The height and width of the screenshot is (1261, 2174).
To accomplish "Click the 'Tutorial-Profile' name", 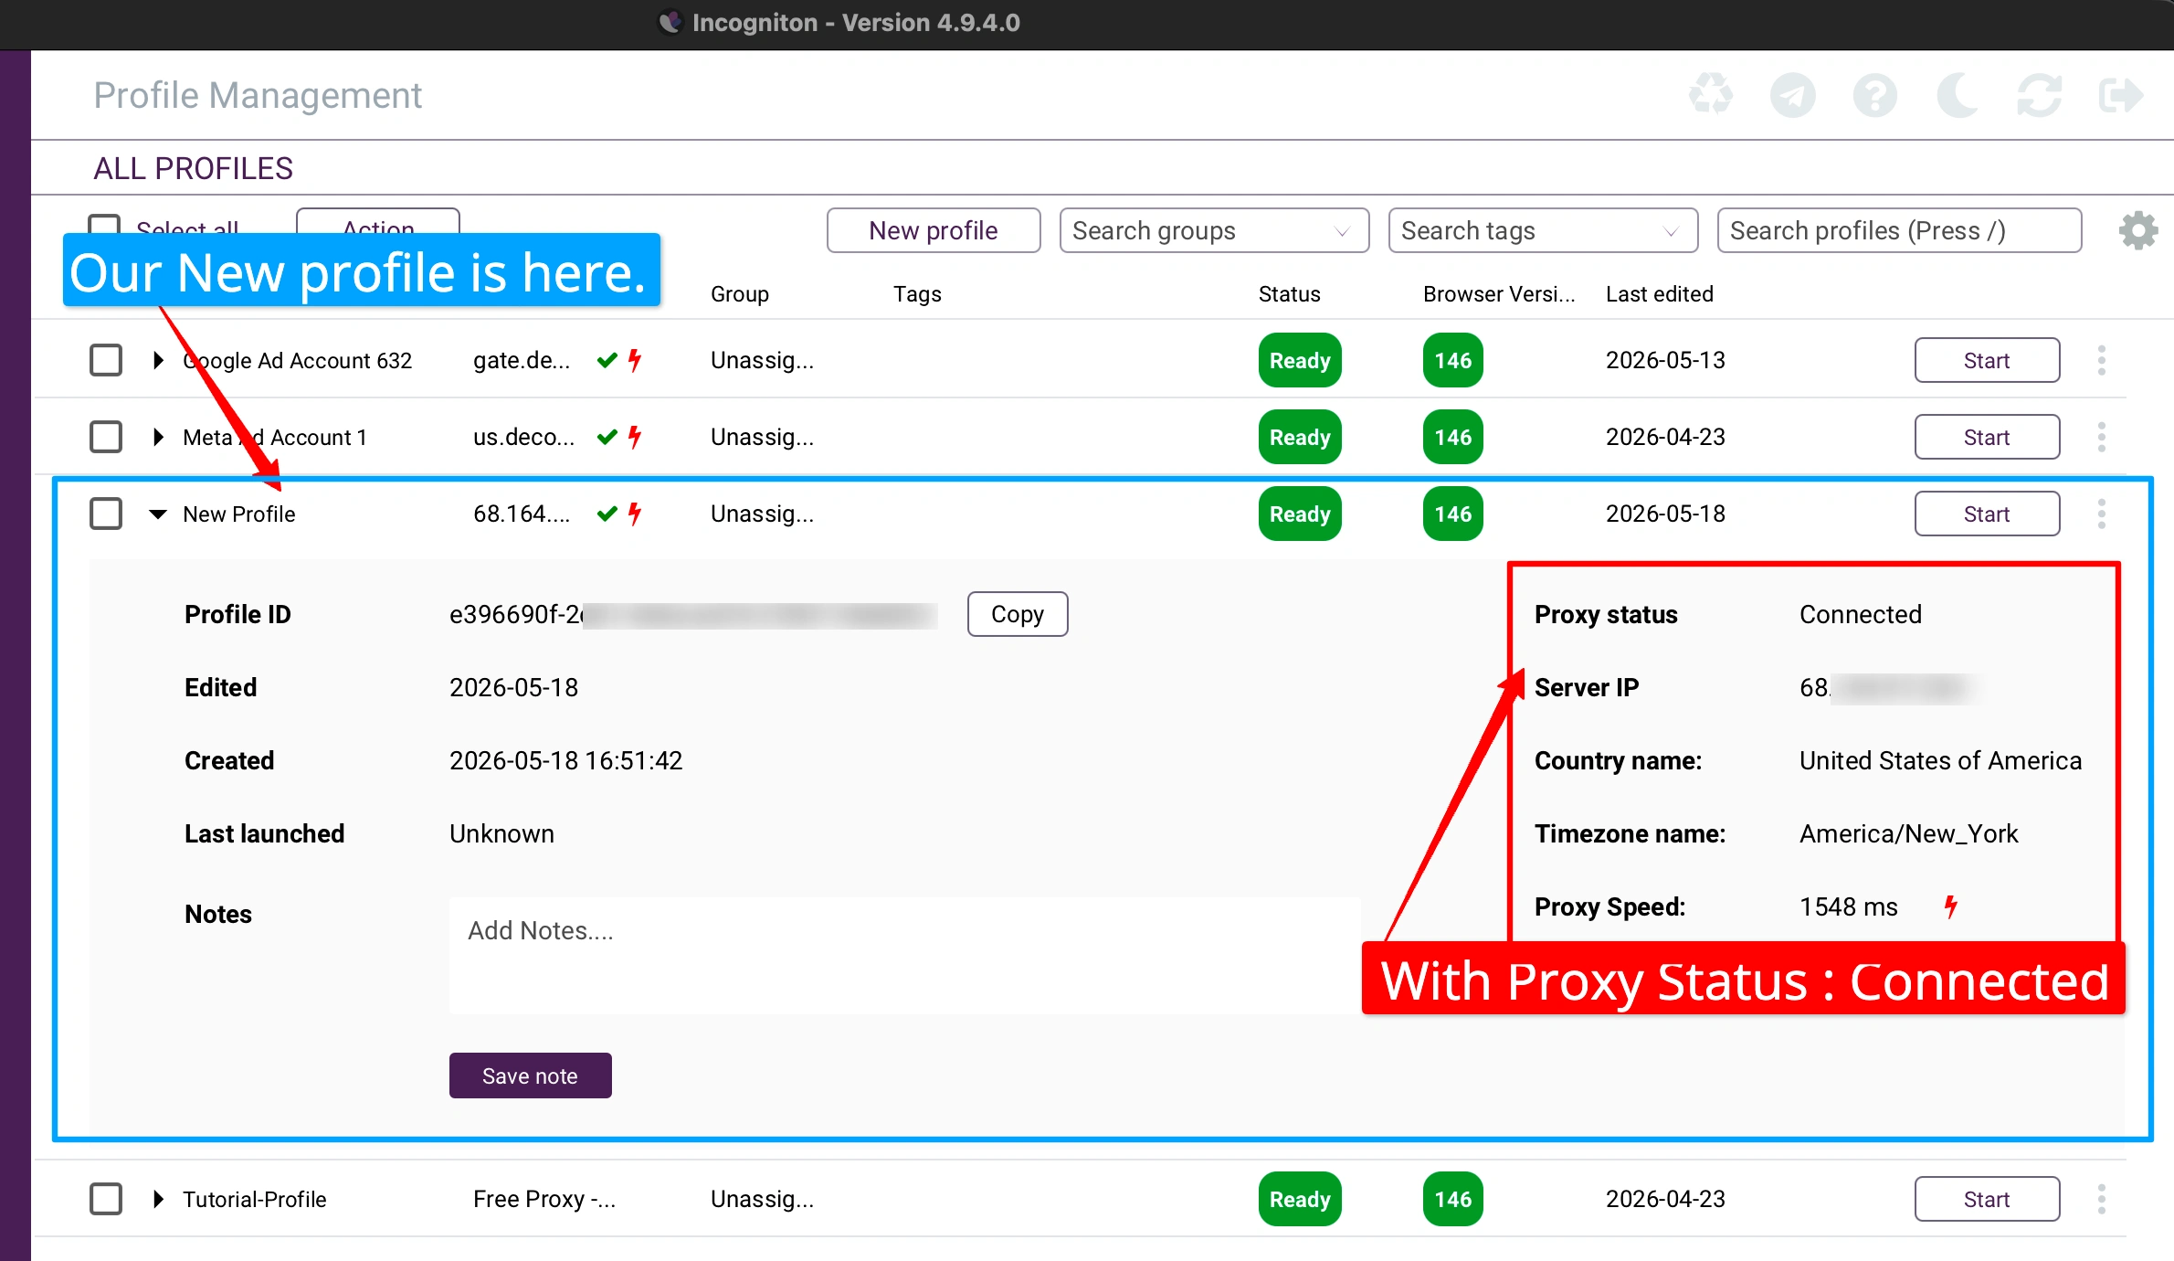I will pos(255,1199).
